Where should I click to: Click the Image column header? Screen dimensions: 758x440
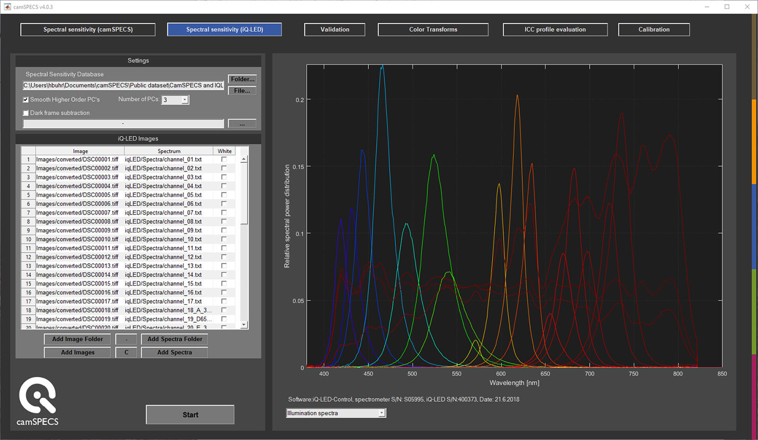[80, 151]
